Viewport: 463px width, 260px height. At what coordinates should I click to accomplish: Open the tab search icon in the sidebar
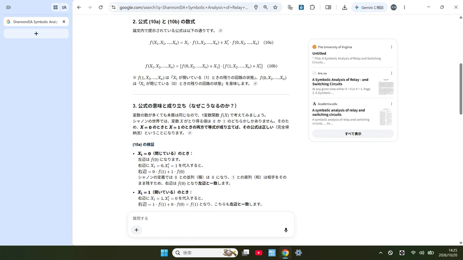[64, 7]
